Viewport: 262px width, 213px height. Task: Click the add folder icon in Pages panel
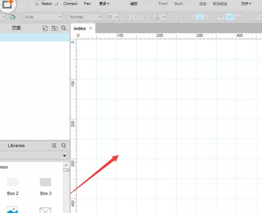(x=54, y=28)
